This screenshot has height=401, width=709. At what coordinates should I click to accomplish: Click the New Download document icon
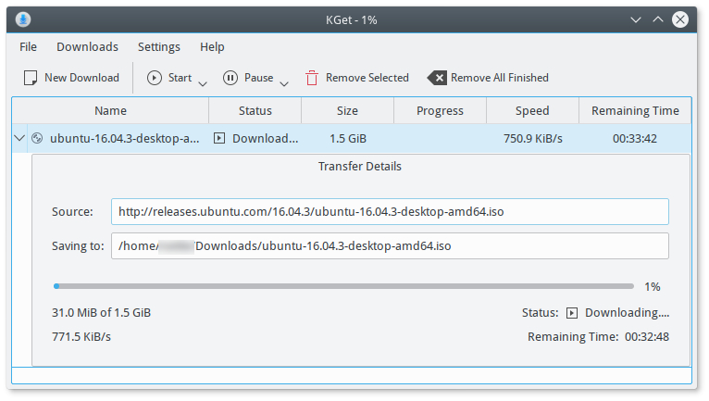pos(31,78)
